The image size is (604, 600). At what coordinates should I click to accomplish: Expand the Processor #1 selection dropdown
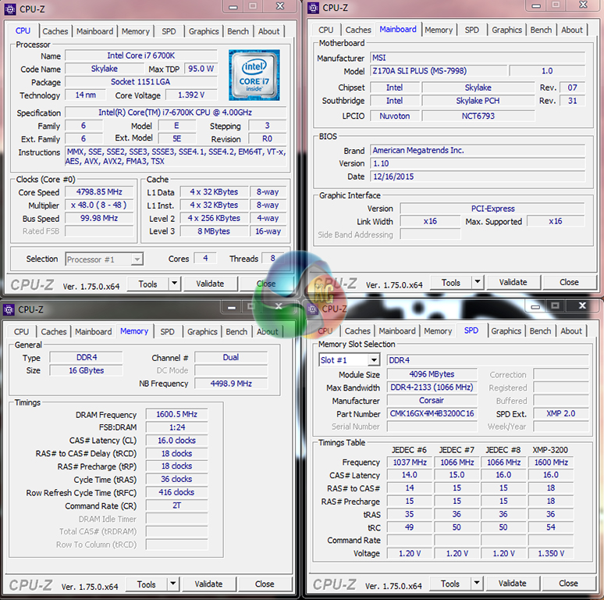137,259
